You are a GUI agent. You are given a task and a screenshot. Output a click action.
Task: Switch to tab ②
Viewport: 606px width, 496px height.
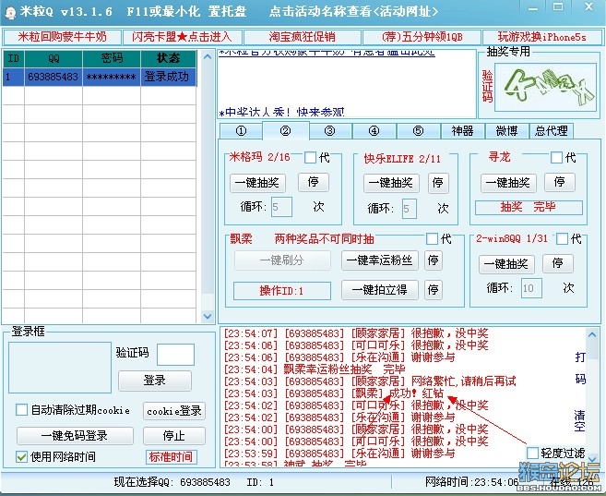[x=286, y=131]
